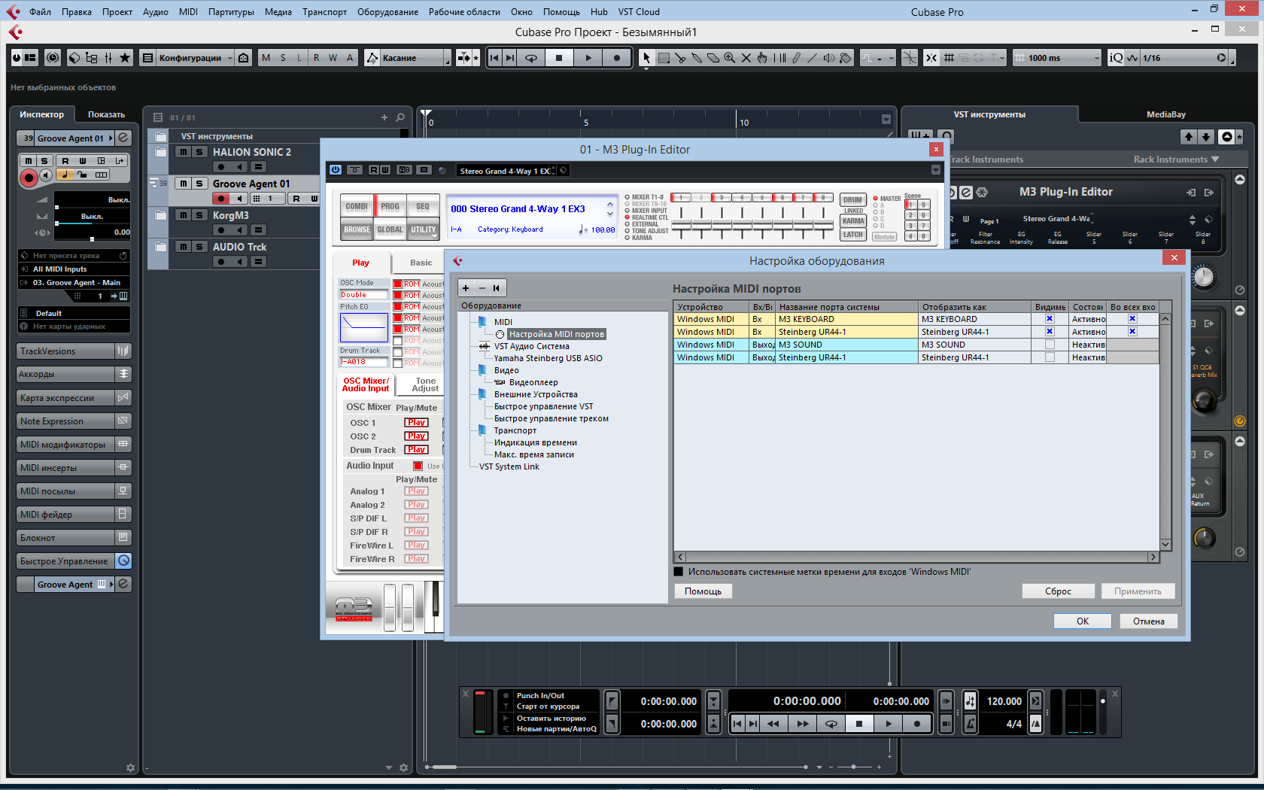Select the Draw pencil tool

(796, 58)
